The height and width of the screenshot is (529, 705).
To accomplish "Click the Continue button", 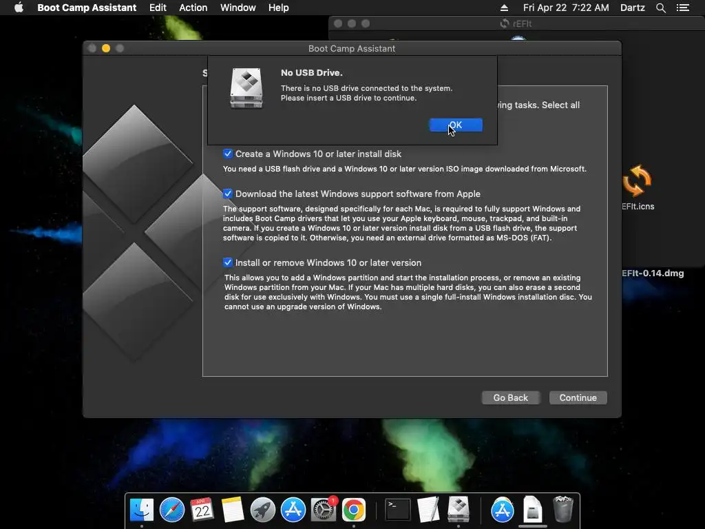I will pyautogui.click(x=578, y=397).
